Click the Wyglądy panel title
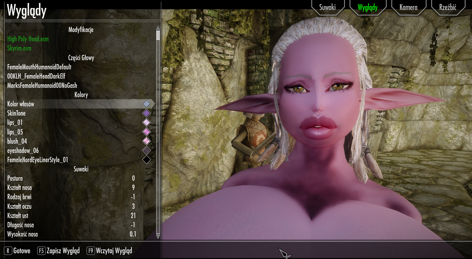This screenshot has width=472, height=259. point(26,11)
